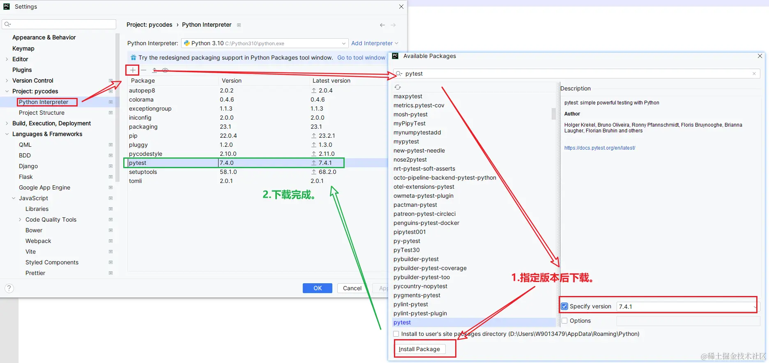Click the Project: pycodes breadcrumb
The image size is (769, 363).
click(150, 25)
